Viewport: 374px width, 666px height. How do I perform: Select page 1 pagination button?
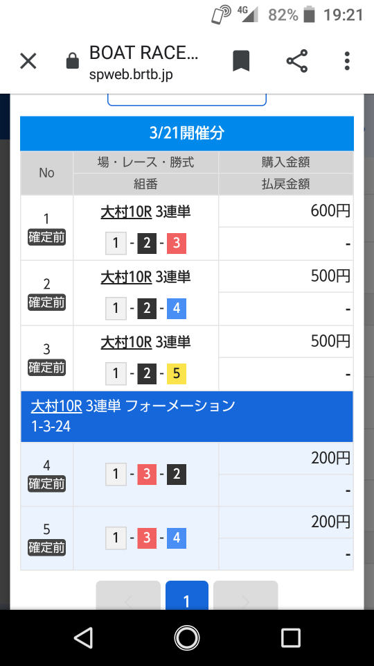pos(186,595)
